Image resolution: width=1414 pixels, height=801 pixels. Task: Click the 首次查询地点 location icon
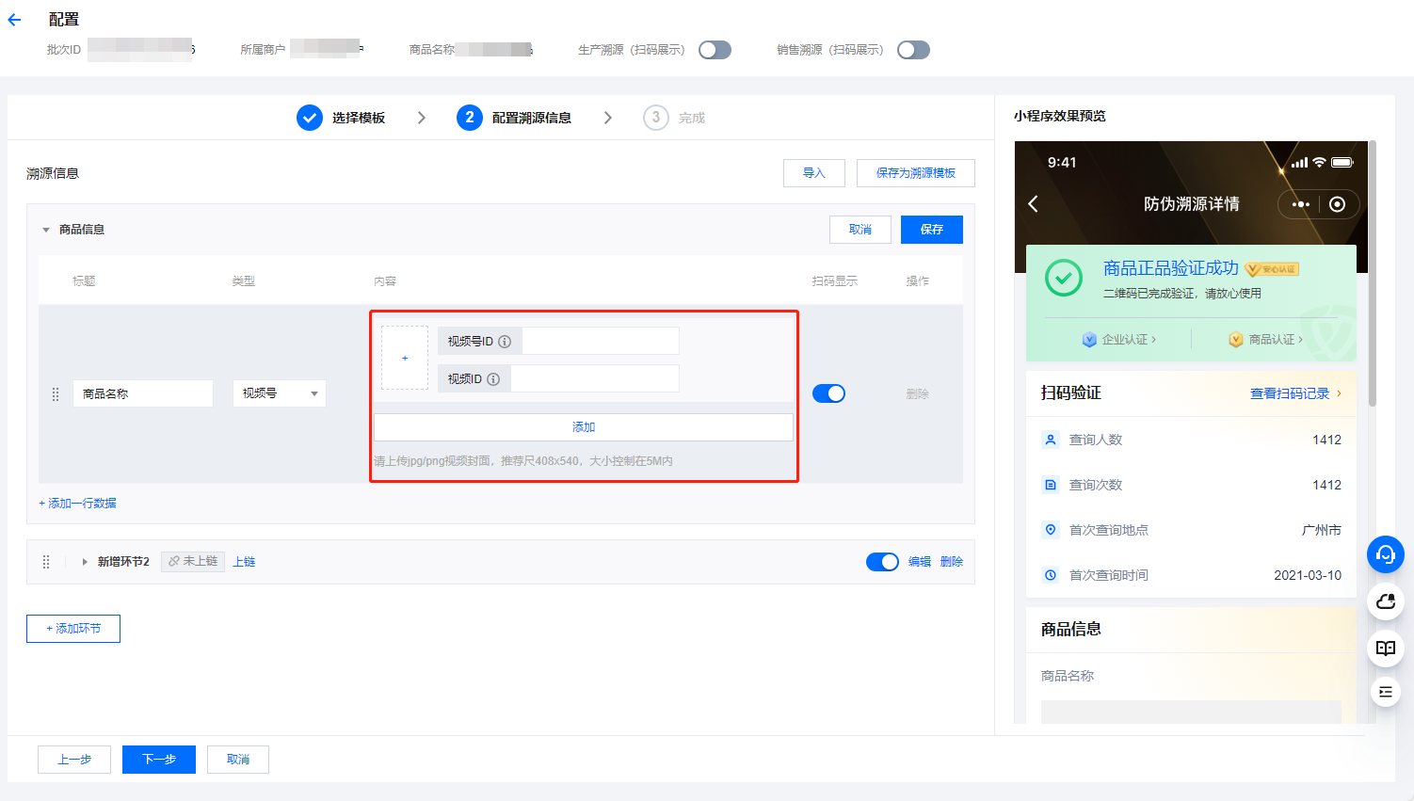click(1051, 530)
